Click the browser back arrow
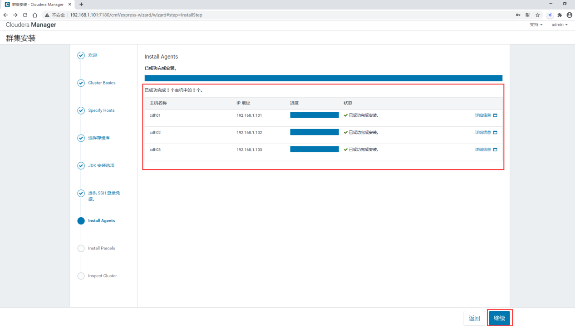 [5, 15]
